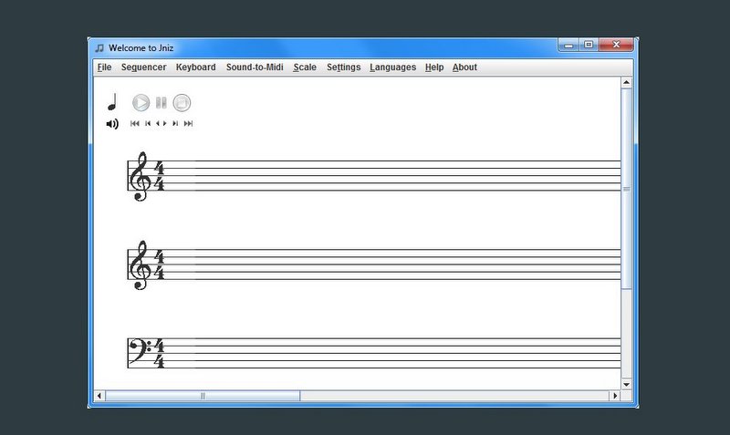Image resolution: width=730 pixels, height=435 pixels.
Task: Minimize the Welcome to Jniz window
Action: click(568, 45)
